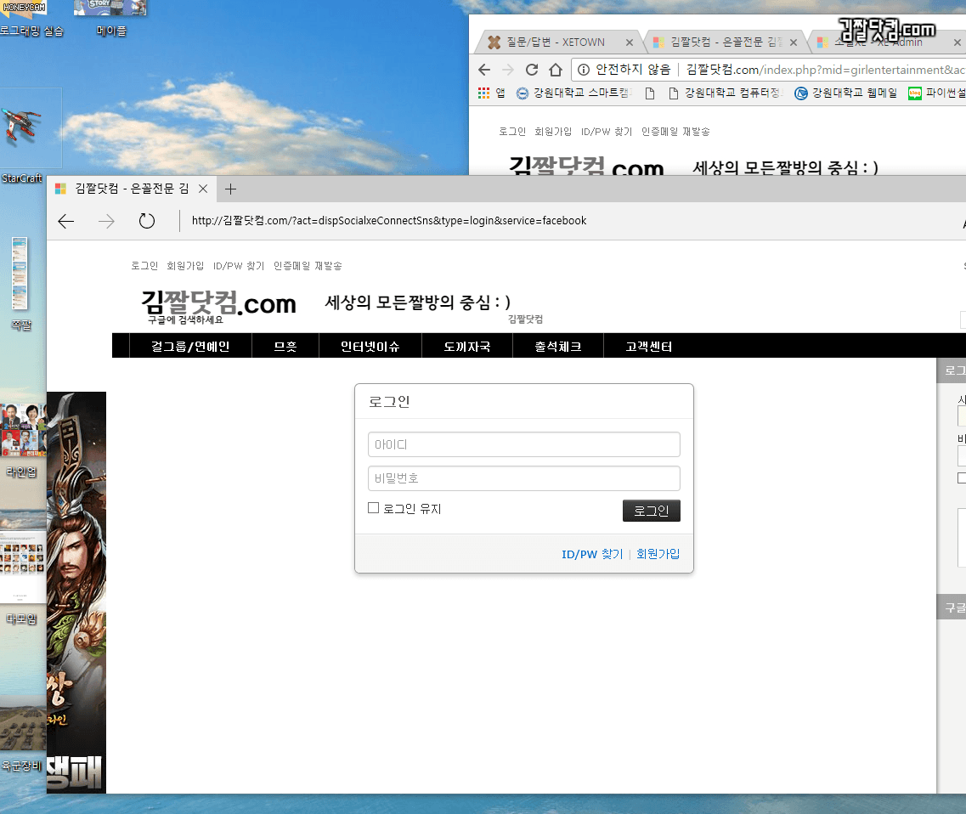Close the 질문/답변 - XETOWN tab
Screen dimensions: 966x814
click(x=630, y=42)
